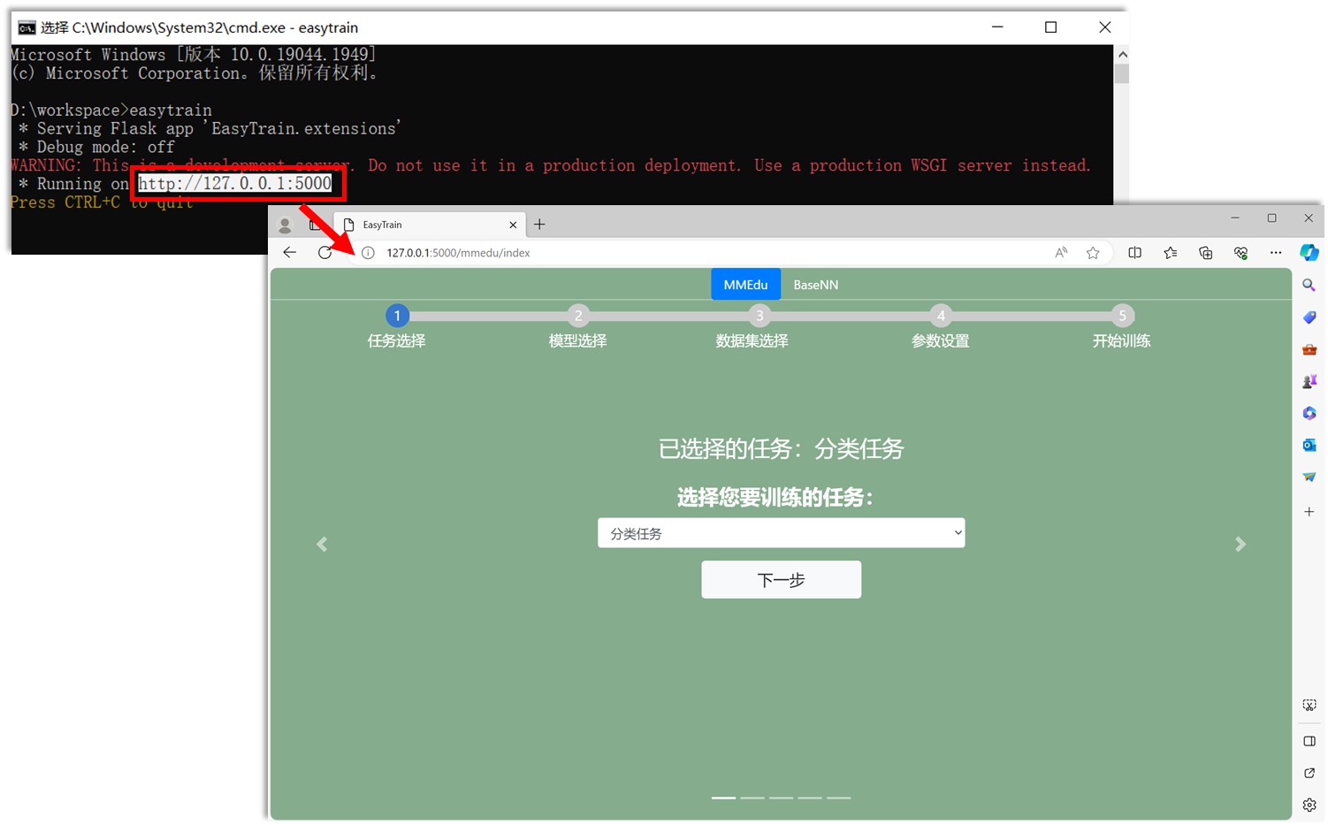1328x825 pixels.
Task: Open sidebar Shopping tag icon
Action: 1309,317
